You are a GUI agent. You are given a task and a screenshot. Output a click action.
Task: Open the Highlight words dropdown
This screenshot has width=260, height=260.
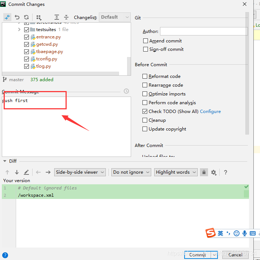point(176,172)
